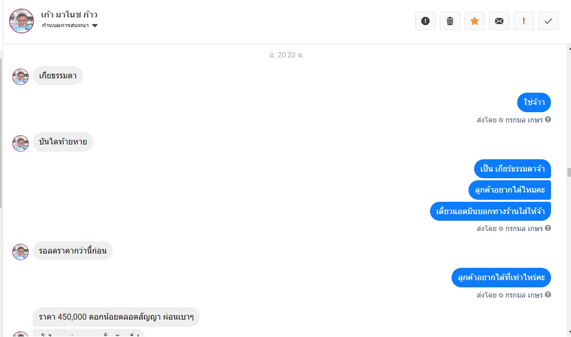This screenshot has width=571, height=337.
Task: Select blue bubble ลูกค้าอยากได้ไหมคะ
Action: (510, 190)
